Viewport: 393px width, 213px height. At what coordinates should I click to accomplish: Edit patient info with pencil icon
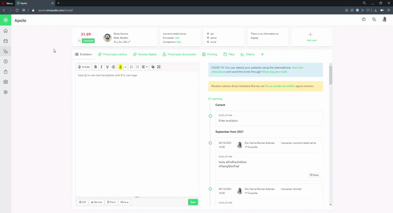pyautogui.click(x=130, y=42)
